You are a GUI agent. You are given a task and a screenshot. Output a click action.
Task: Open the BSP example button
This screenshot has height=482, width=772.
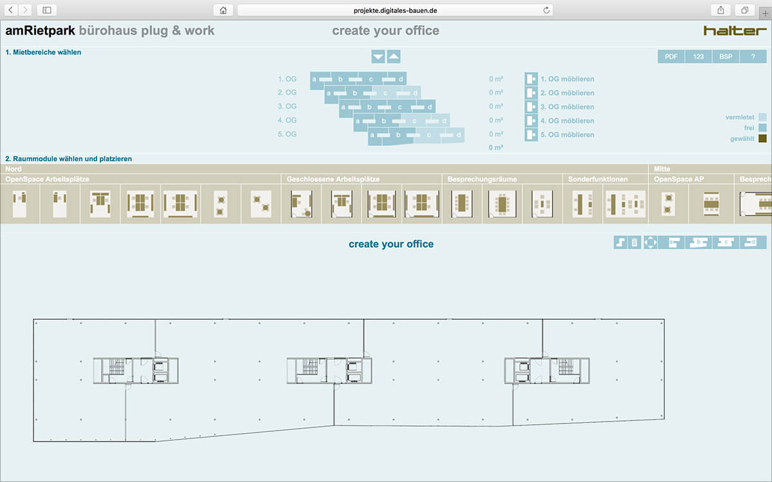[x=726, y=57]
